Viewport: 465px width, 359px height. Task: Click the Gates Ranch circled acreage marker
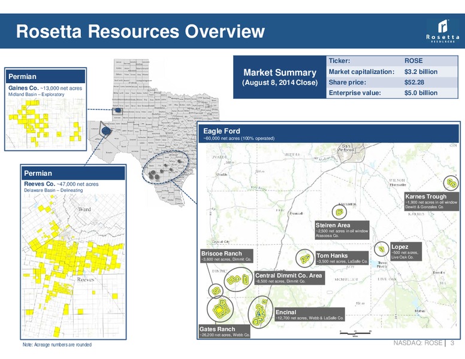220,309
